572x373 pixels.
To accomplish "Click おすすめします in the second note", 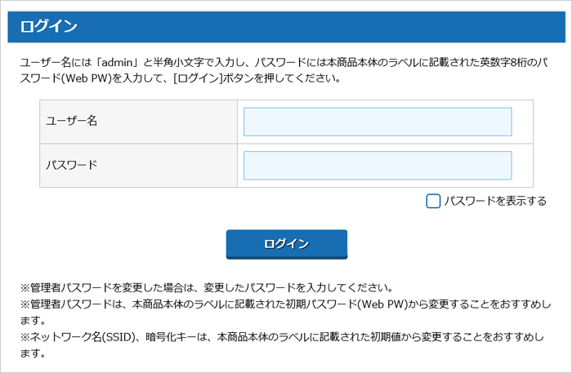I will click(x=528, y=304).
